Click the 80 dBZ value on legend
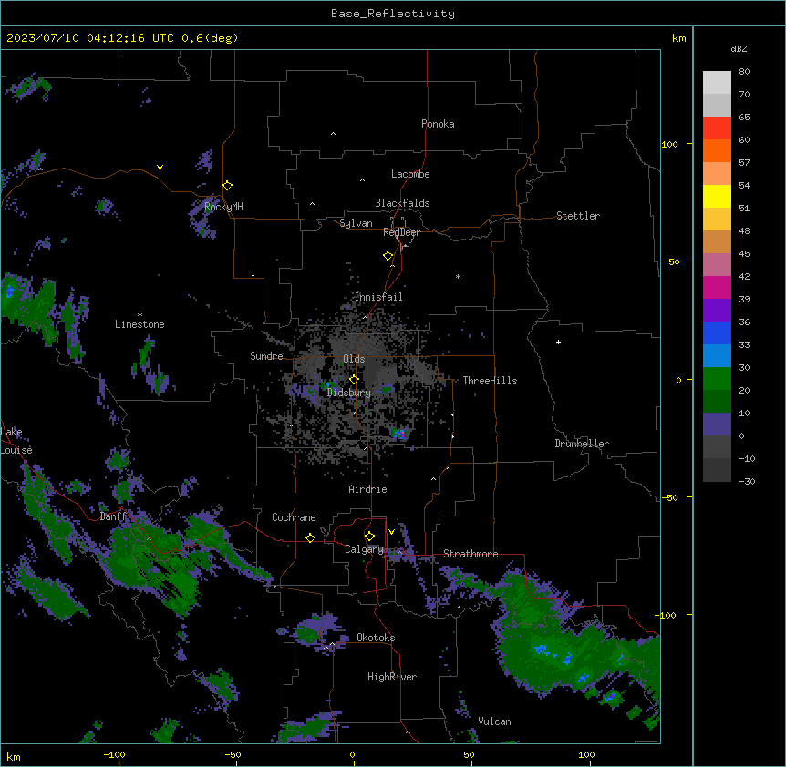This screenshot has width=786, height=767. pos(744,72)
